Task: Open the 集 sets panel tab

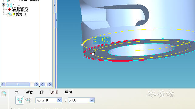Action: click(17, 92)
